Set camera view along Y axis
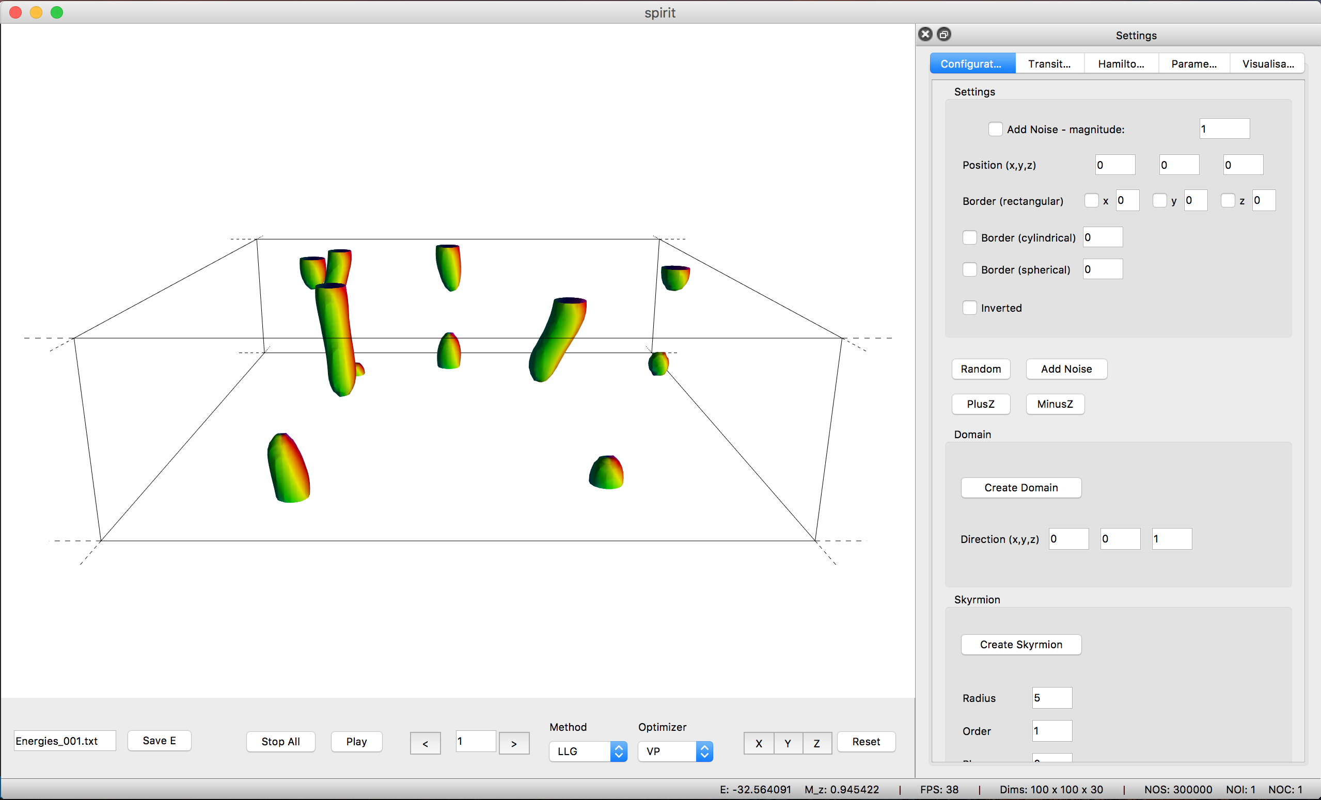1321x800 pixels. click(788, 743)
